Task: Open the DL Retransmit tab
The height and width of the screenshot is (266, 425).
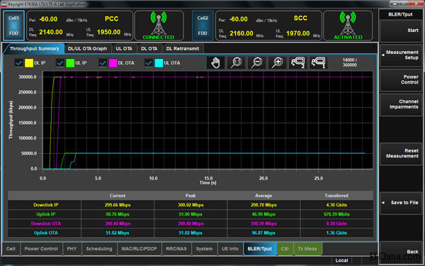Action: (183, 48)
